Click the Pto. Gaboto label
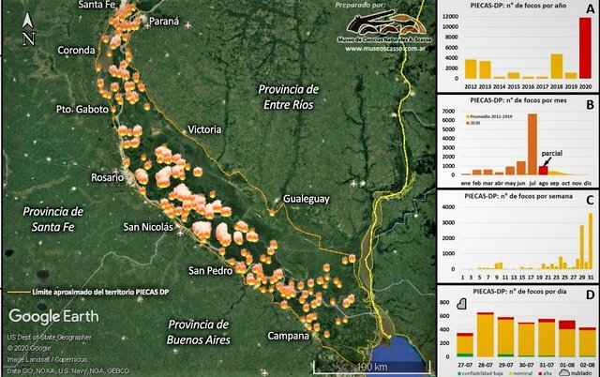The image size is (600, 377). pyautogui.click(x=82, y=110)
